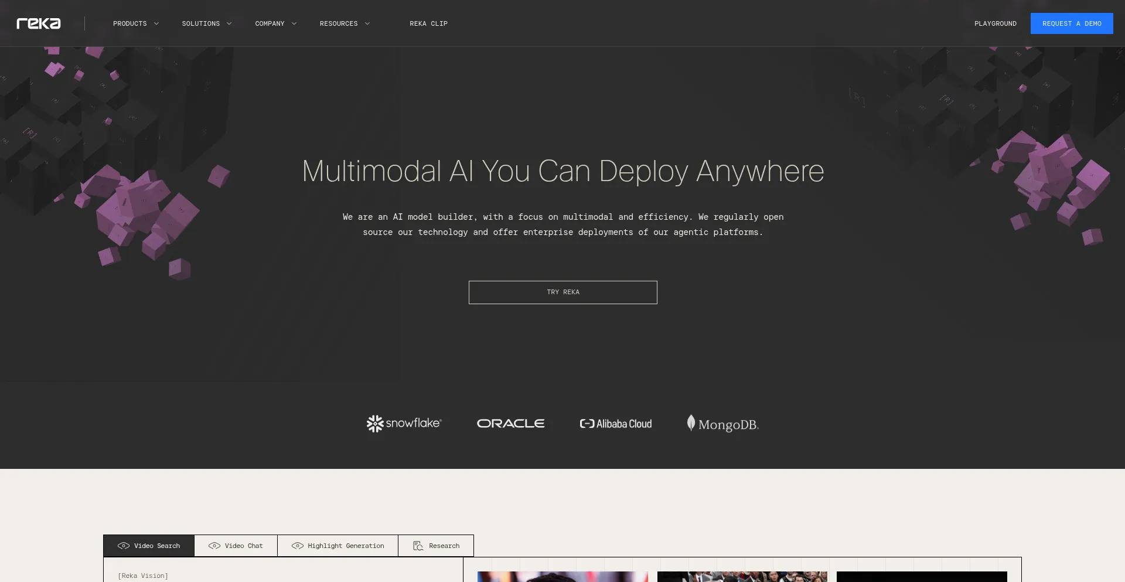Click the Snowflake logo
The width and height of the screenshot is (1125, 582).
(404, 423)
